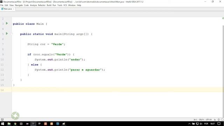Click the if keyword on line 9

point(29,55)
